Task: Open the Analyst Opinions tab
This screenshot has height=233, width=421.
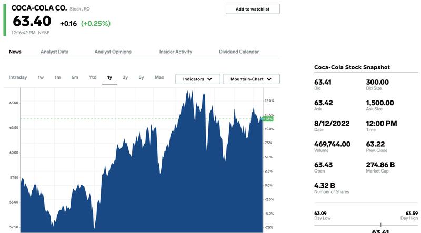Action: pyautogui.click(x=113, y=52)
